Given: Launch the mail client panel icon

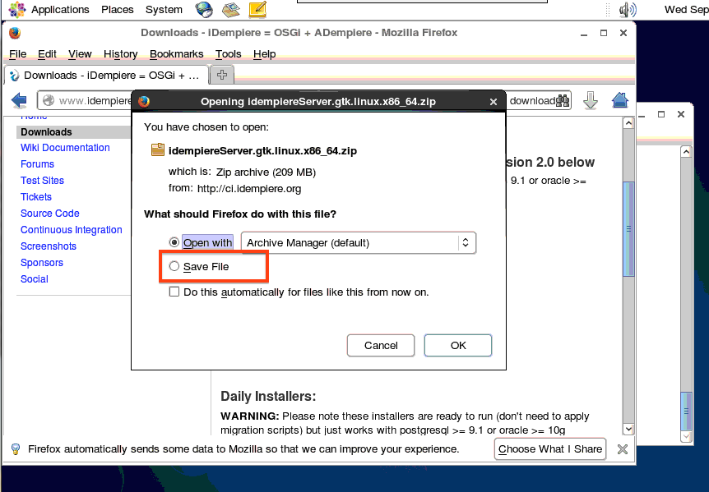Looking at the screenshot, I should click(x=231, y=10).
